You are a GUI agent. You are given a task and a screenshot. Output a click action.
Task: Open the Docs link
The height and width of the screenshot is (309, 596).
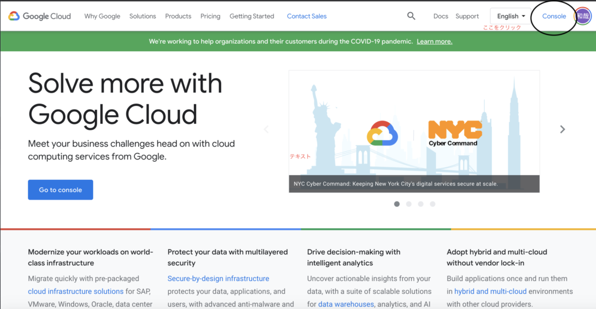click(441, 16)
